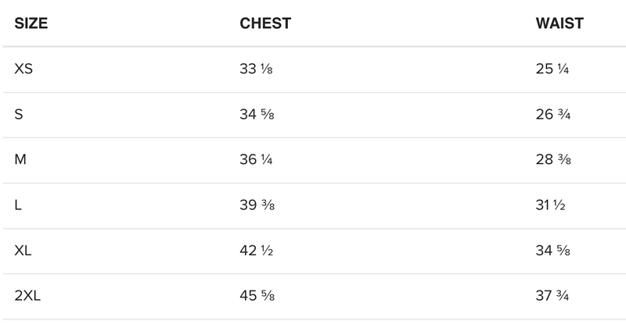Click the S chest value 34 ⅝
This screenshot has width=626, height=335.
tap(257, 115)
